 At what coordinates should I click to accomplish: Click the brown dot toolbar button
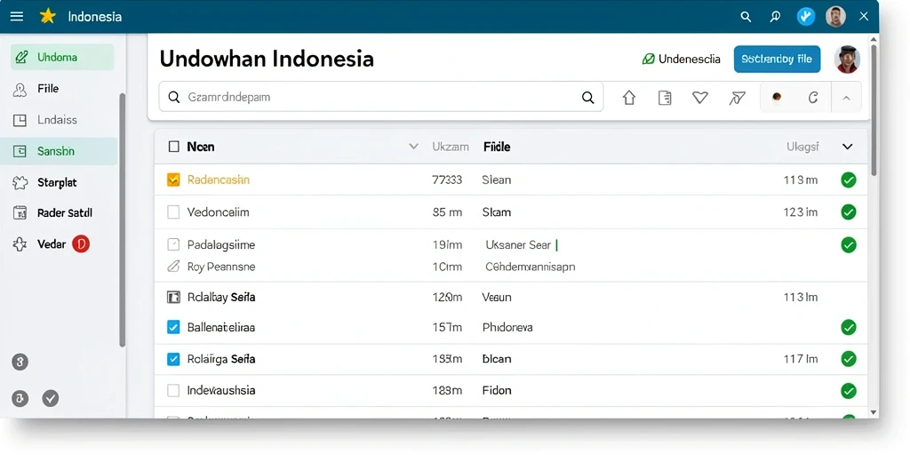777,97
